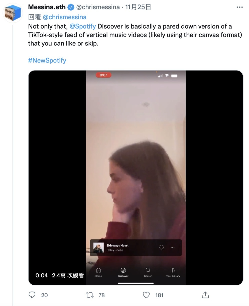The image size is (249, 306).
Task: Open the @Spotify mention link
Action: (x=83, y=26)
